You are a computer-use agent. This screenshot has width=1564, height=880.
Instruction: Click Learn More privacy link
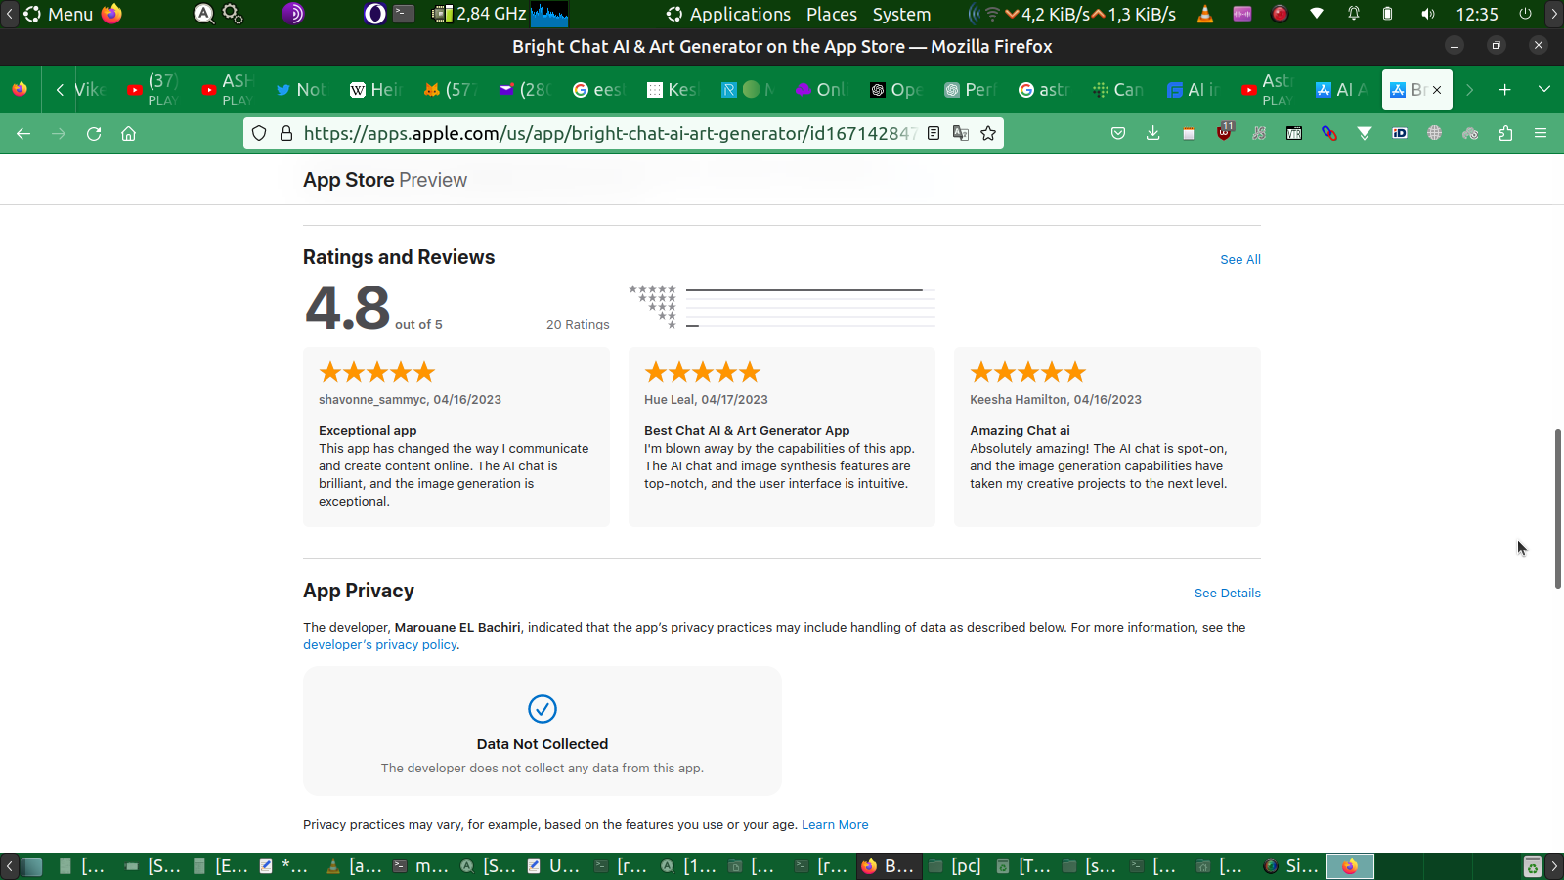835,825
